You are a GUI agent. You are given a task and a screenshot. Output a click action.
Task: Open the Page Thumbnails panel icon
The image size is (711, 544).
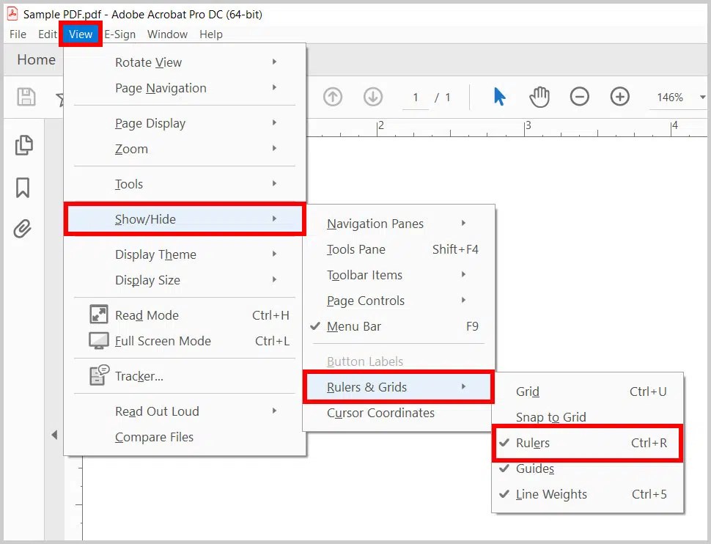(x=23, y=145)
